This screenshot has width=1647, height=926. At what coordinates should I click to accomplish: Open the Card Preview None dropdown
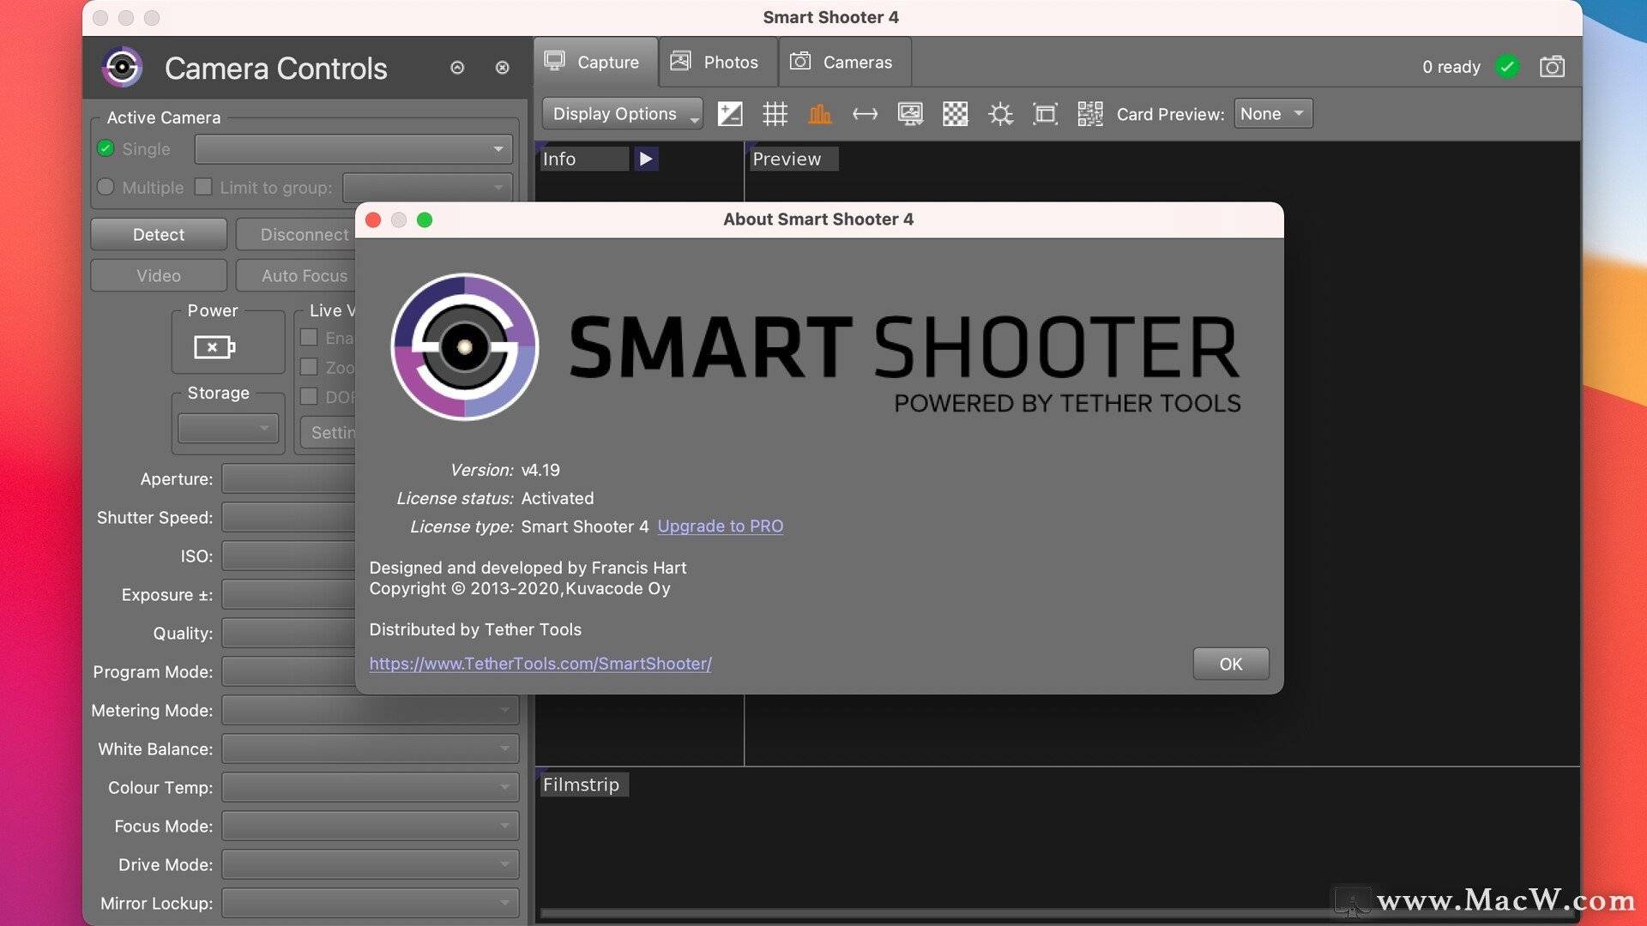click(1273, 113)
